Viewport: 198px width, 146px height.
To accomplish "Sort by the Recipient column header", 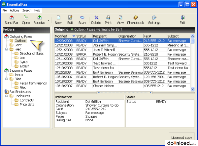I will (105, 36).
